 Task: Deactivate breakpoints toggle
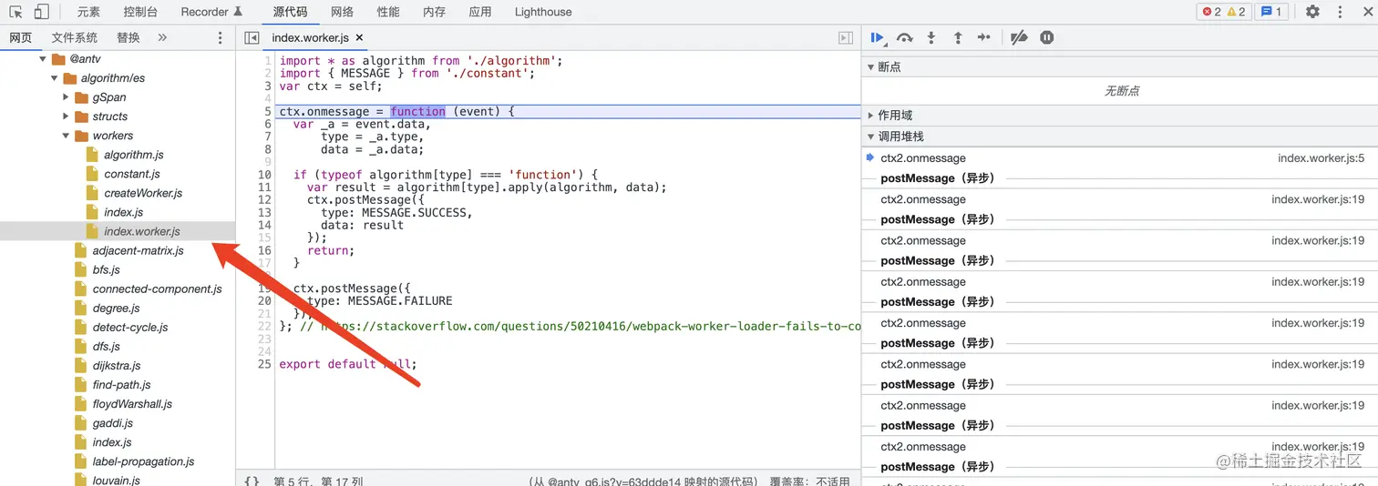coord(1020,37)
